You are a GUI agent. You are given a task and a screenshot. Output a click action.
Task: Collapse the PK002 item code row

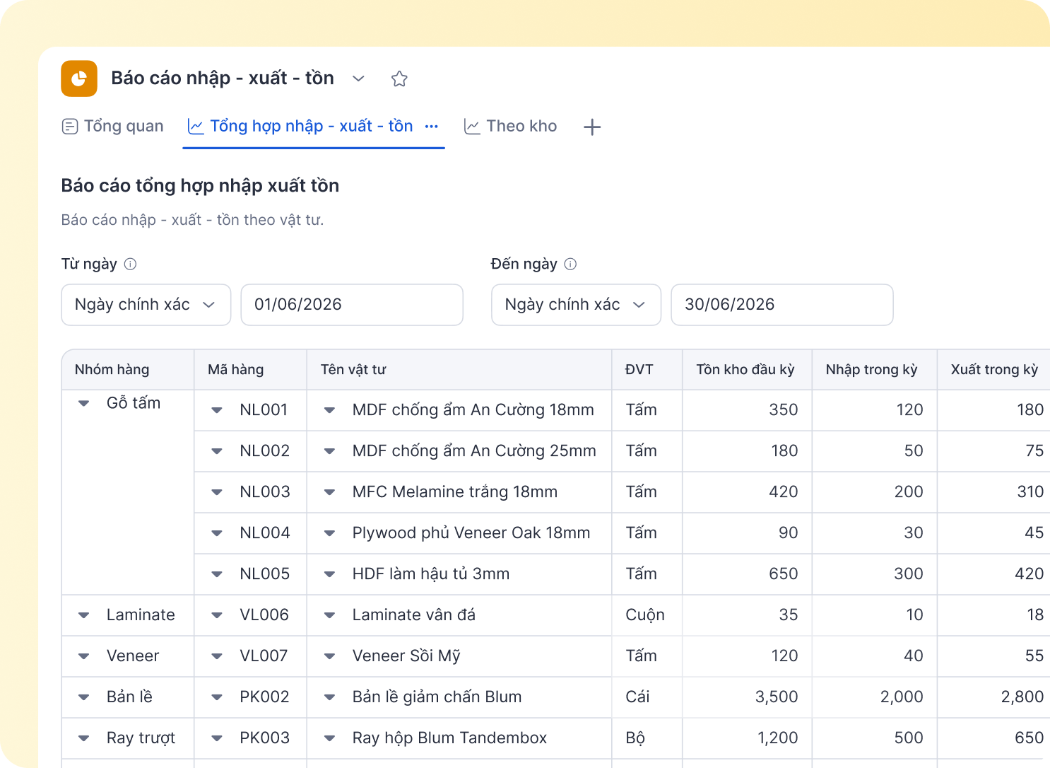(217, 697)
